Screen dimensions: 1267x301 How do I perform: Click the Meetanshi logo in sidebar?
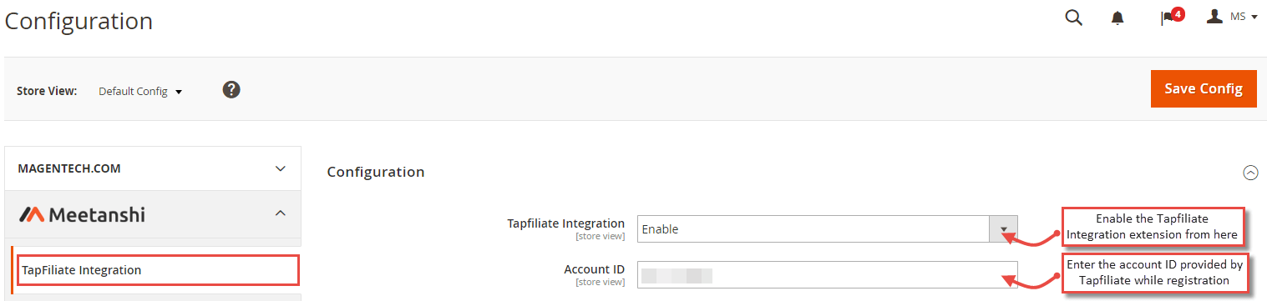pyautogui.click(x=81, y=214)
